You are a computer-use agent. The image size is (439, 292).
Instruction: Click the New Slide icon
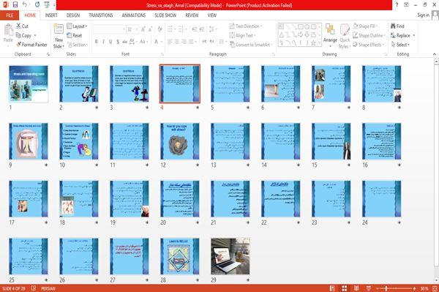pos(59,29)
